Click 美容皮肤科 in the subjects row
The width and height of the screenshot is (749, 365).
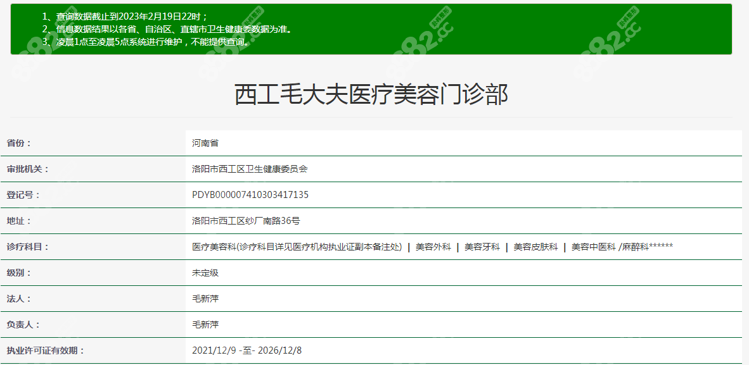[535, 247]
